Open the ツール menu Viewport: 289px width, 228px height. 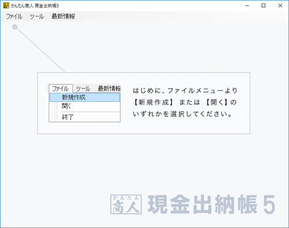point(37,16)
